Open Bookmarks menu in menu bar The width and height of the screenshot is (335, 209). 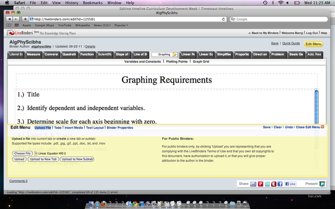[x=93, y=3]
